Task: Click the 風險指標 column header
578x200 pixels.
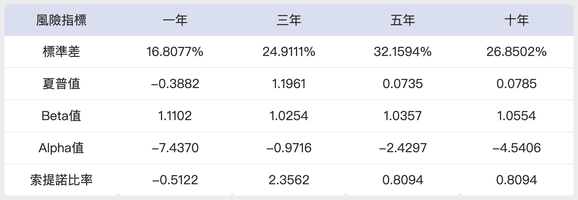Action: pyautogui.click(x=61, y=20)
